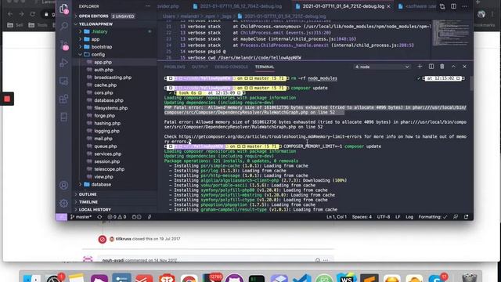Image resolution: width=501 pixels, height=282 pixels.
Task: Open WebStorm in the Dock
Action: click(x=347, y=278)
